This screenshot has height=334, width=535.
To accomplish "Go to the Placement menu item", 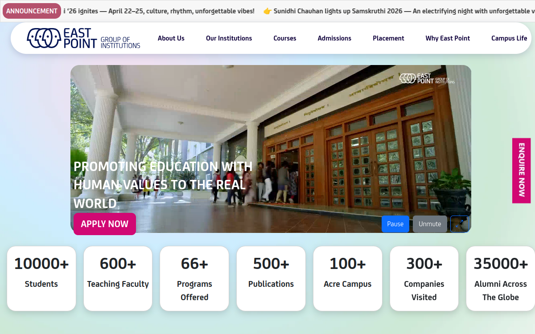I will tap(388, 38).
